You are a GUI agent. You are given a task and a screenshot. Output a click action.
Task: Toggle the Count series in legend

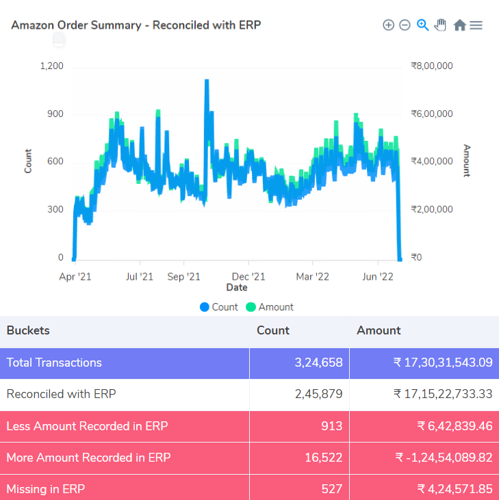(x=218, y=307)
